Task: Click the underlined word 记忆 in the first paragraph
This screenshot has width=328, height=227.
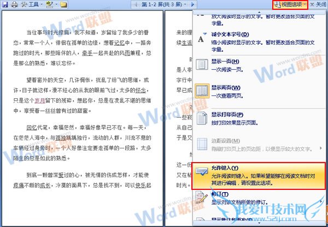Action: 119,43
